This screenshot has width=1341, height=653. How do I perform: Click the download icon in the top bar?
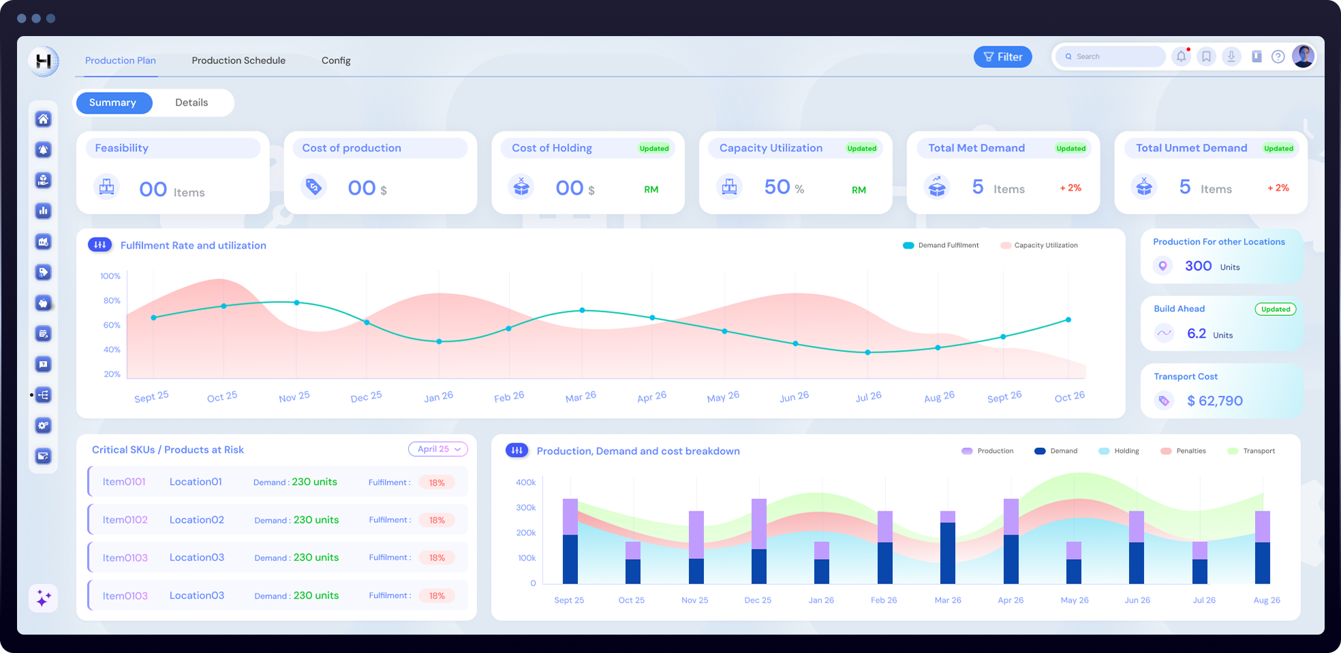1232,57
